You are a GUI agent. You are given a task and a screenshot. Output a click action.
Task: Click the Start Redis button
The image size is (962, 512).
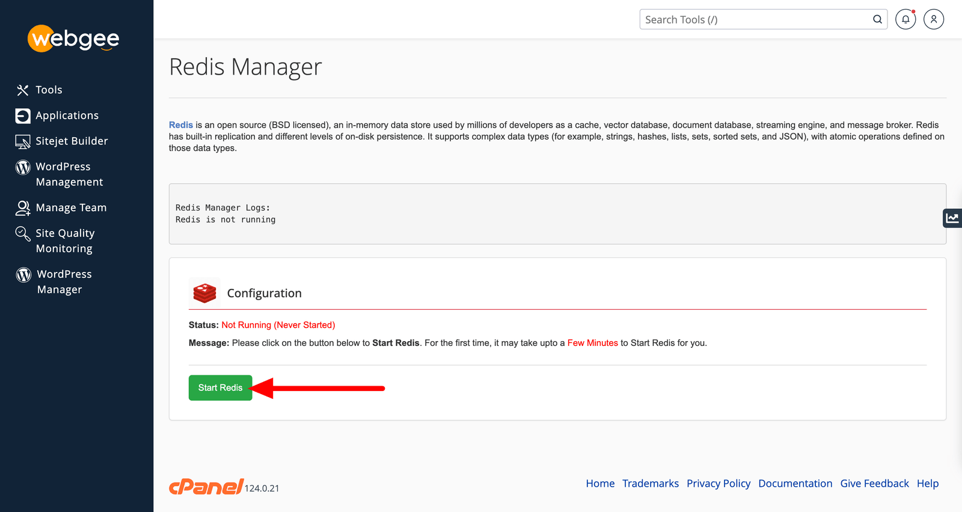[221, 388]
